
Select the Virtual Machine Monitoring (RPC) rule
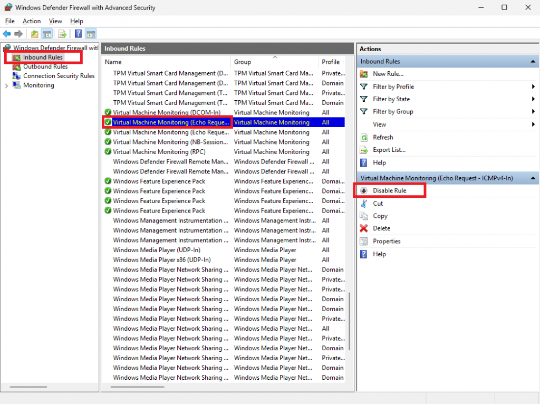coord(159,151)
